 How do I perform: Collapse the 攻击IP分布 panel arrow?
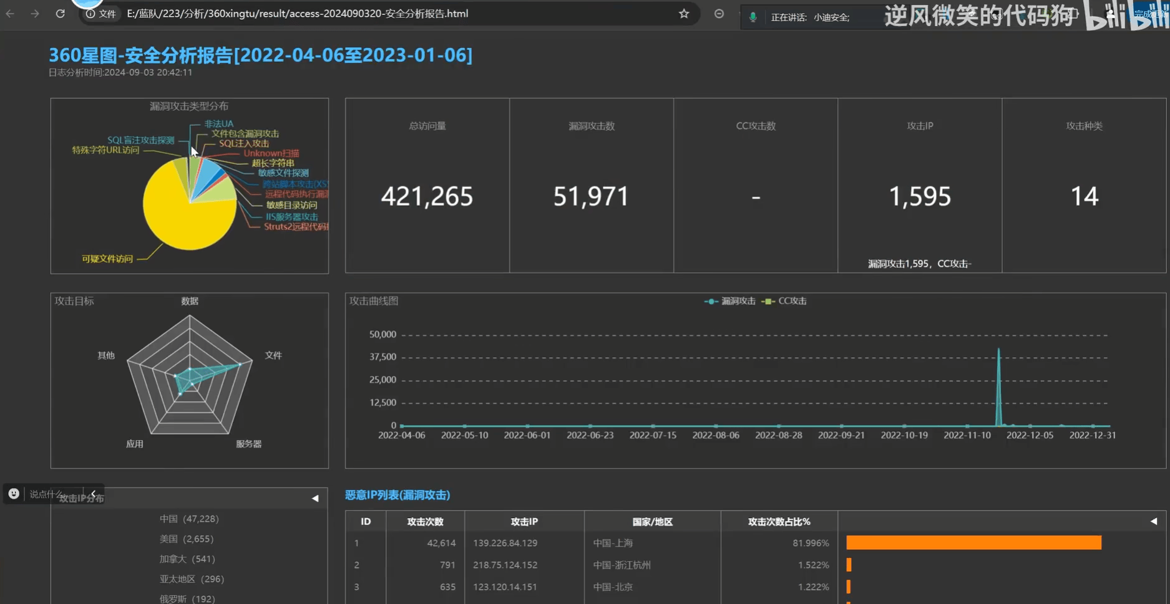tap(315, 498)
